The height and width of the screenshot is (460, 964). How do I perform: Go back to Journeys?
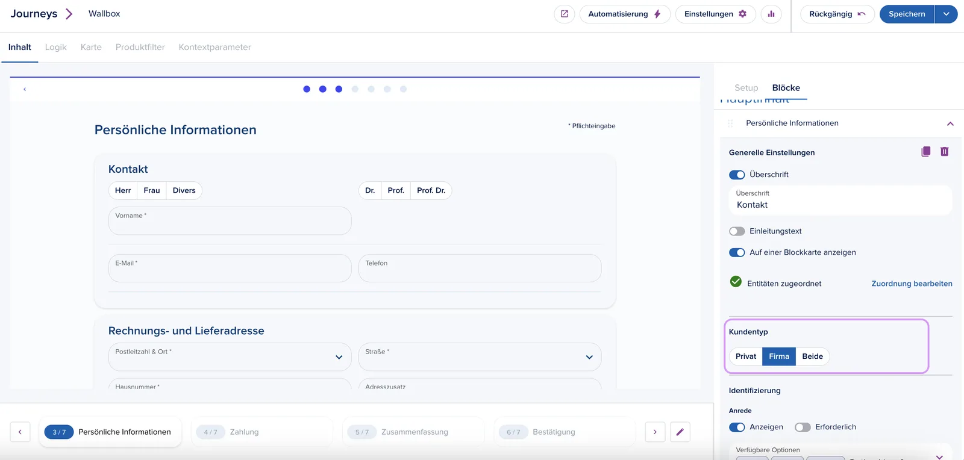click(x=34, y=14)
